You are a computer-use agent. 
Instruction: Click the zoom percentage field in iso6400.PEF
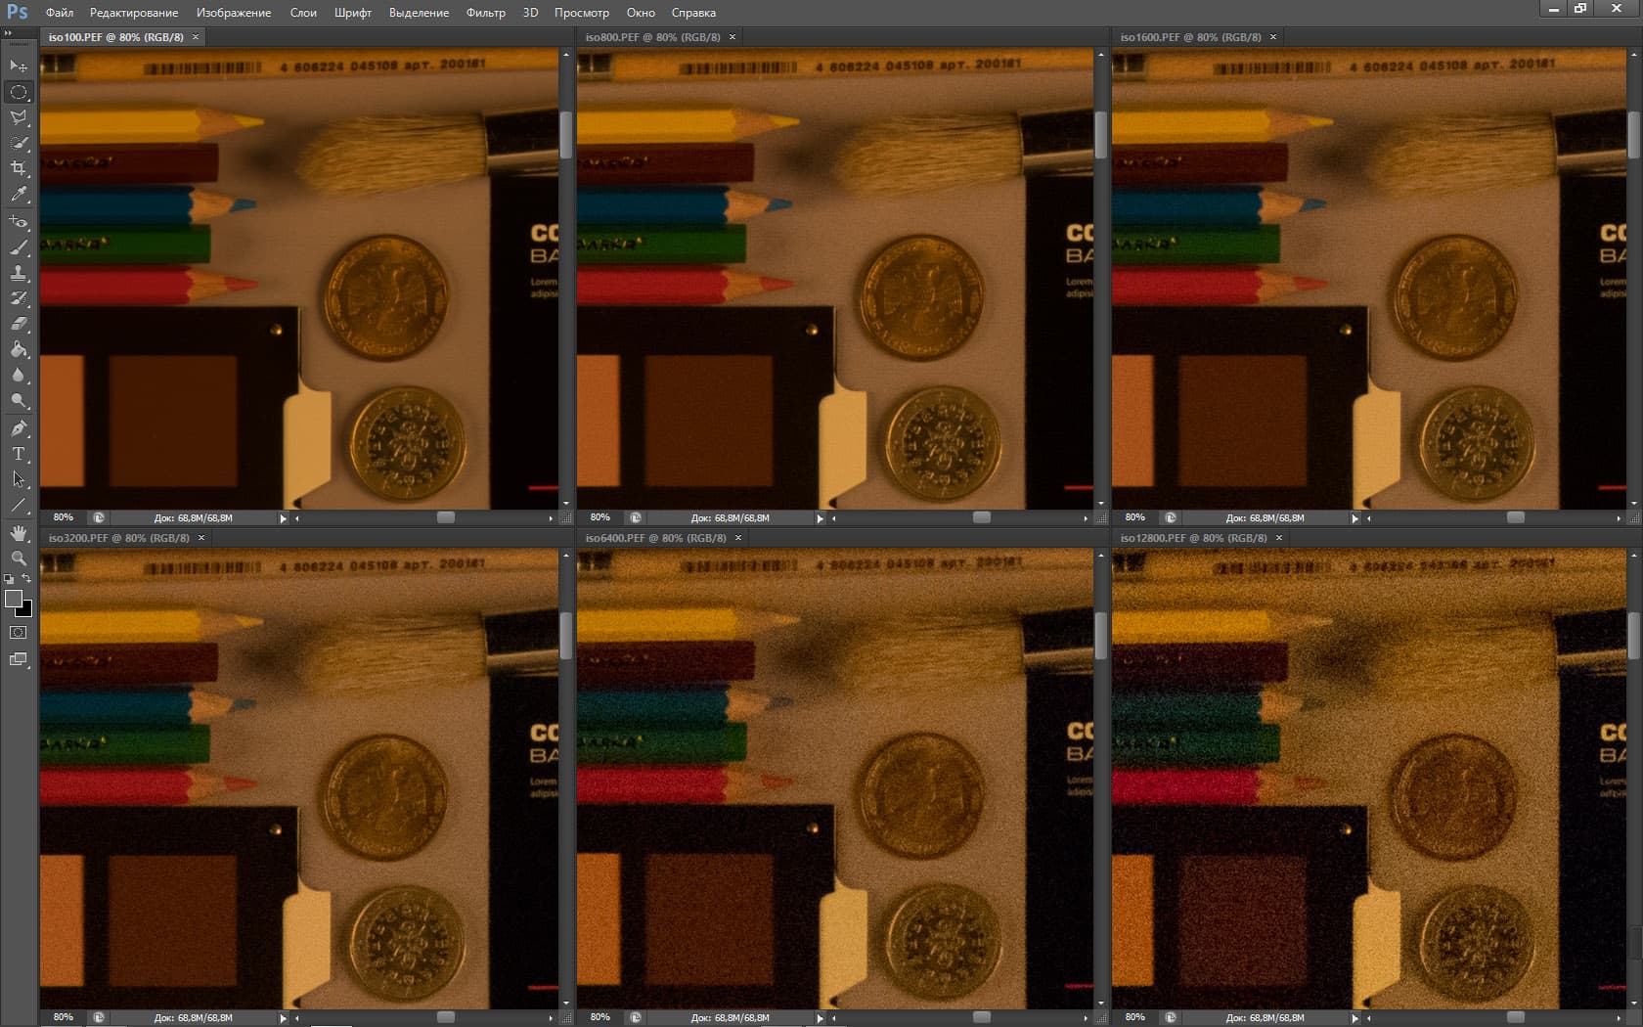click(600, 1017)
